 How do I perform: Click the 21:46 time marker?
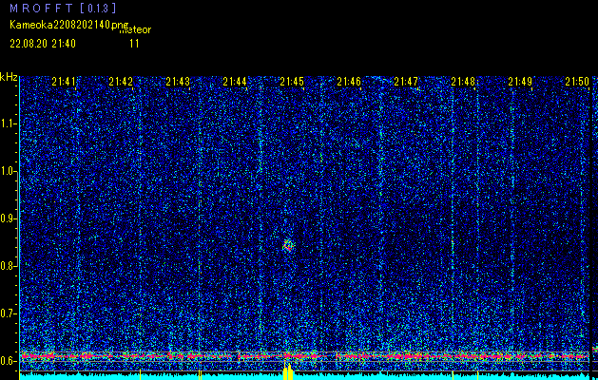pos(349,82)
